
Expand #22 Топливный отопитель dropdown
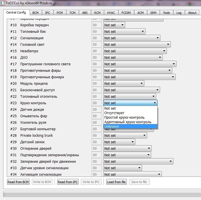[130, 96]
